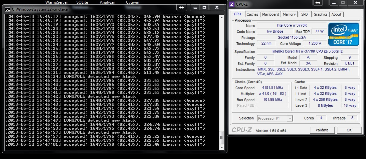
Task: Click the Bus Speed value 101.99 MHz
Action: [272, 99]
